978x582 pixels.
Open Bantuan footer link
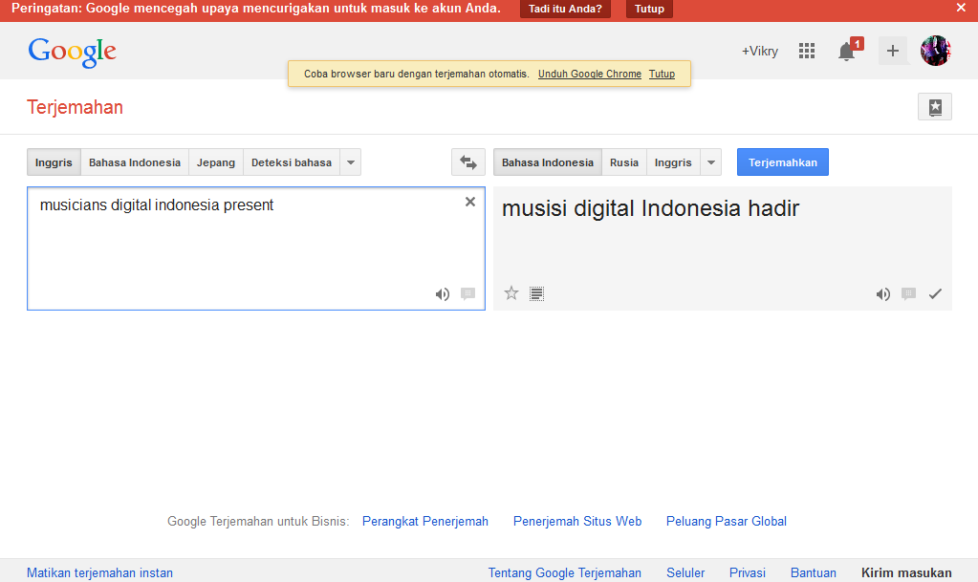[x=814, y=572]
